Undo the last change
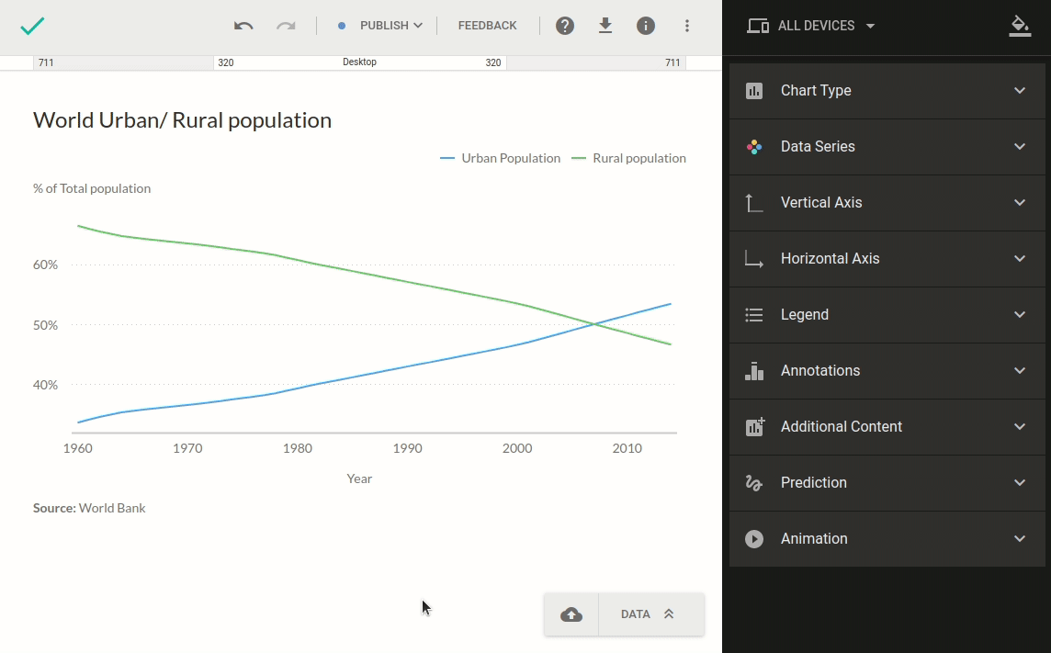Image resolution: width=1051 pixels, height=653 pixels. pos(243,26)
